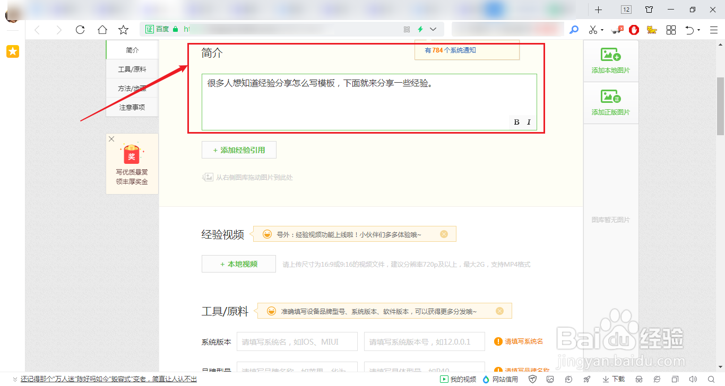Viewport: 725px width, 386px height.
Task: Open the grid layout icon in toolbar
Action: tap(671, 30)
